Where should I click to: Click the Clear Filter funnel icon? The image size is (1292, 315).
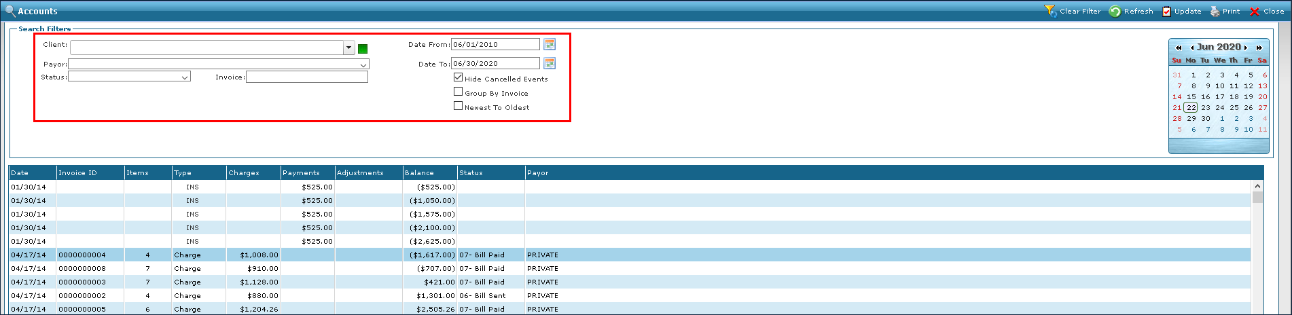point(1050,12)
